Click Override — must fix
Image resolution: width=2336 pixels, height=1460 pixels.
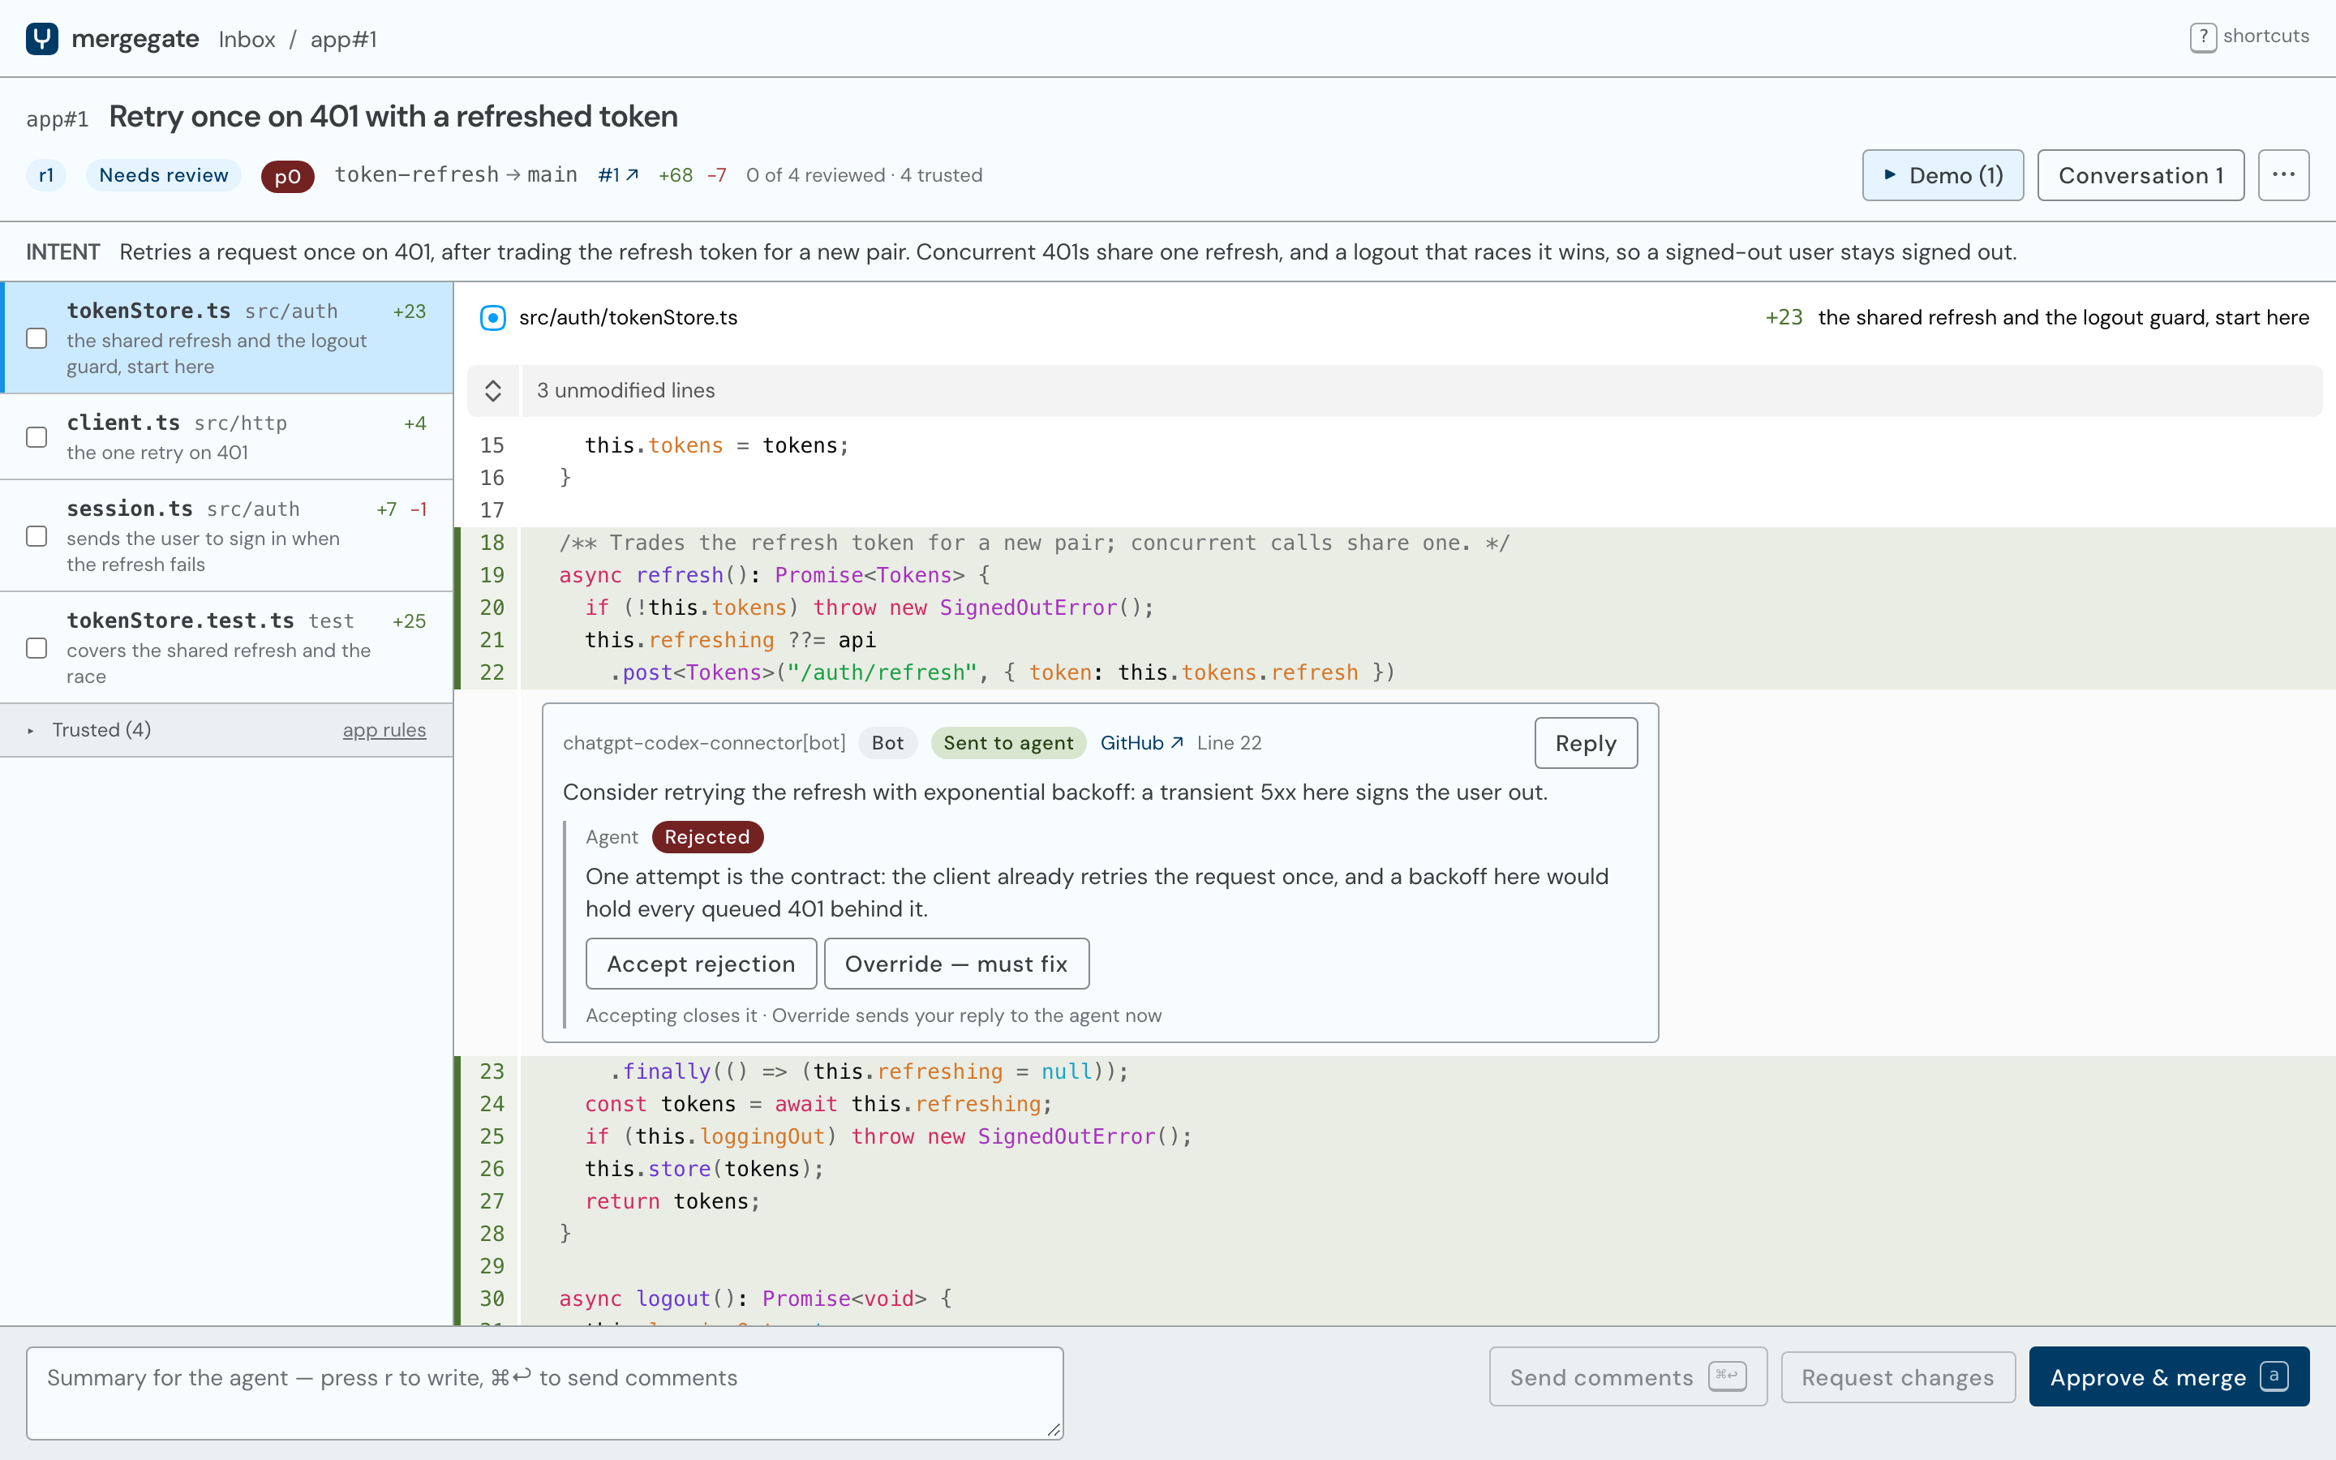[955, 964]
